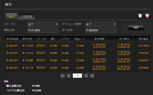Click the 購入金額合計 label

(x=14, y=86)
